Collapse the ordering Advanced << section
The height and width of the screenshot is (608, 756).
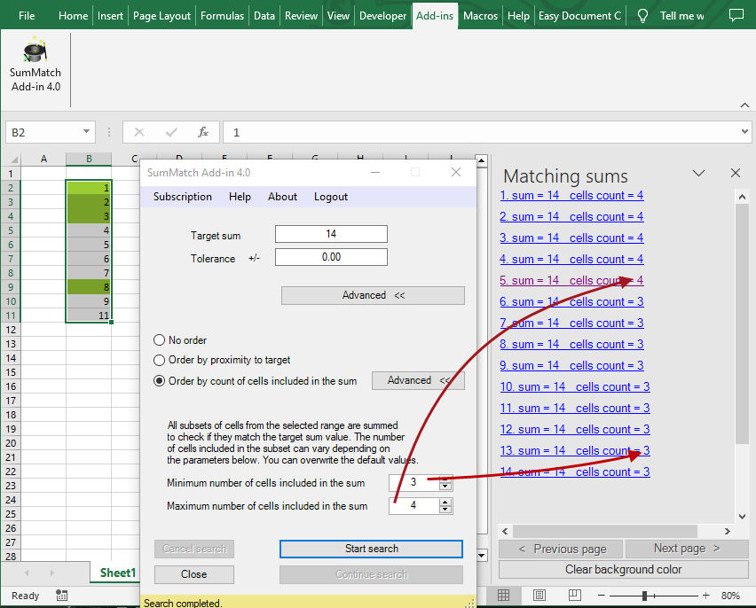pos(418,380)
